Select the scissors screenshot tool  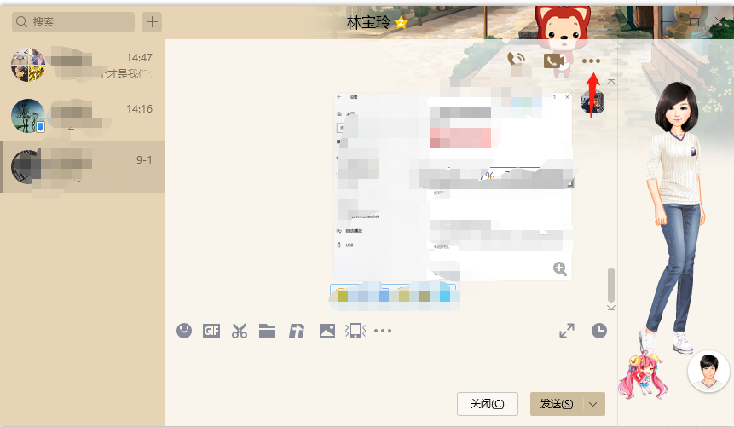pos(239,331)
